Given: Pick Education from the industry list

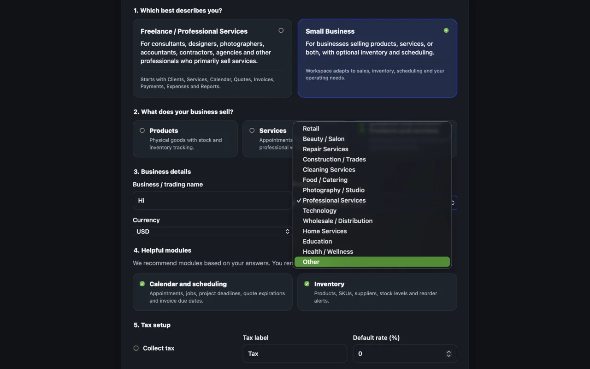Looking at the screenshot, I should (x=372, y=241).
